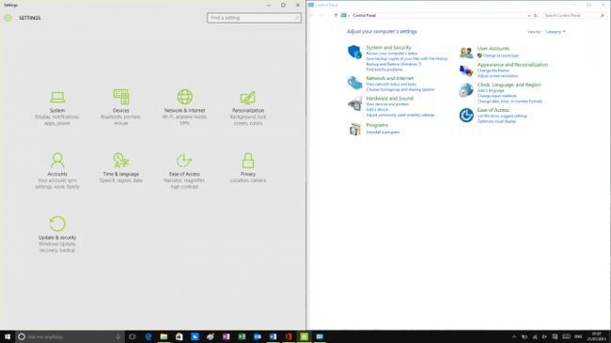Open the Devices settings tile
Image resolution: width=611 pixels, height=343 pixels.
pos(121,107)
